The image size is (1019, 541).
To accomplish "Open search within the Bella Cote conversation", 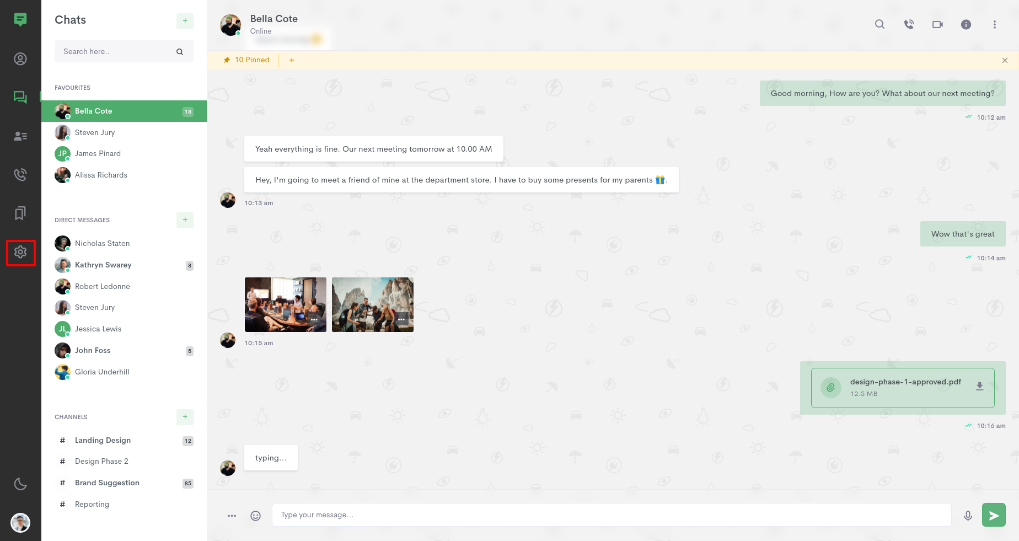I will point(879,24).
